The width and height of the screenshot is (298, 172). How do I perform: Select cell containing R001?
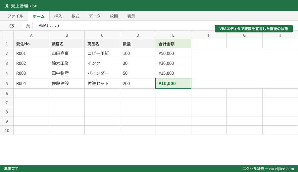point(31,53)
